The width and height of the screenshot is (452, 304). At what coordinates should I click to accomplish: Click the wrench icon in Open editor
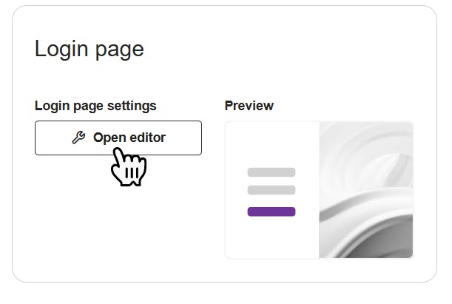coord(78,138)
